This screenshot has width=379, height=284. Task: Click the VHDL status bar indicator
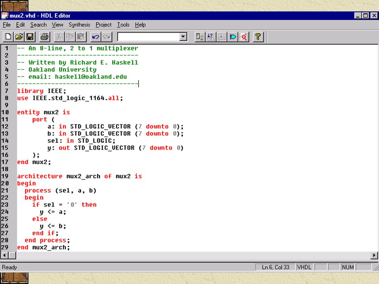coord(304,267)
